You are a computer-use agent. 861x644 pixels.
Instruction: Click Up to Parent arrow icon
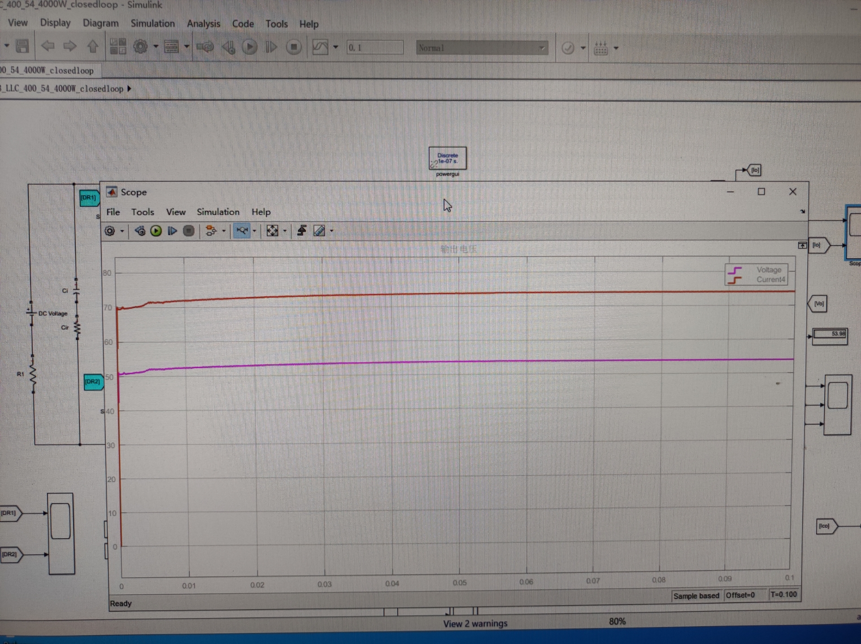coord(92,46)
